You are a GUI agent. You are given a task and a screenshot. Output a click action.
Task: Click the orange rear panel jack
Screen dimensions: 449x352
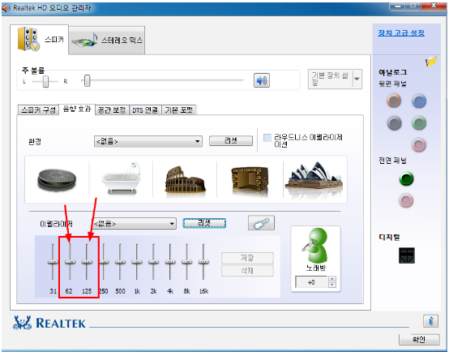(394, 101)
